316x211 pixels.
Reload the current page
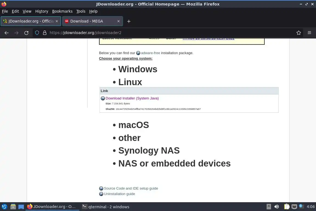pyautogui.click(x=26, y=33)
